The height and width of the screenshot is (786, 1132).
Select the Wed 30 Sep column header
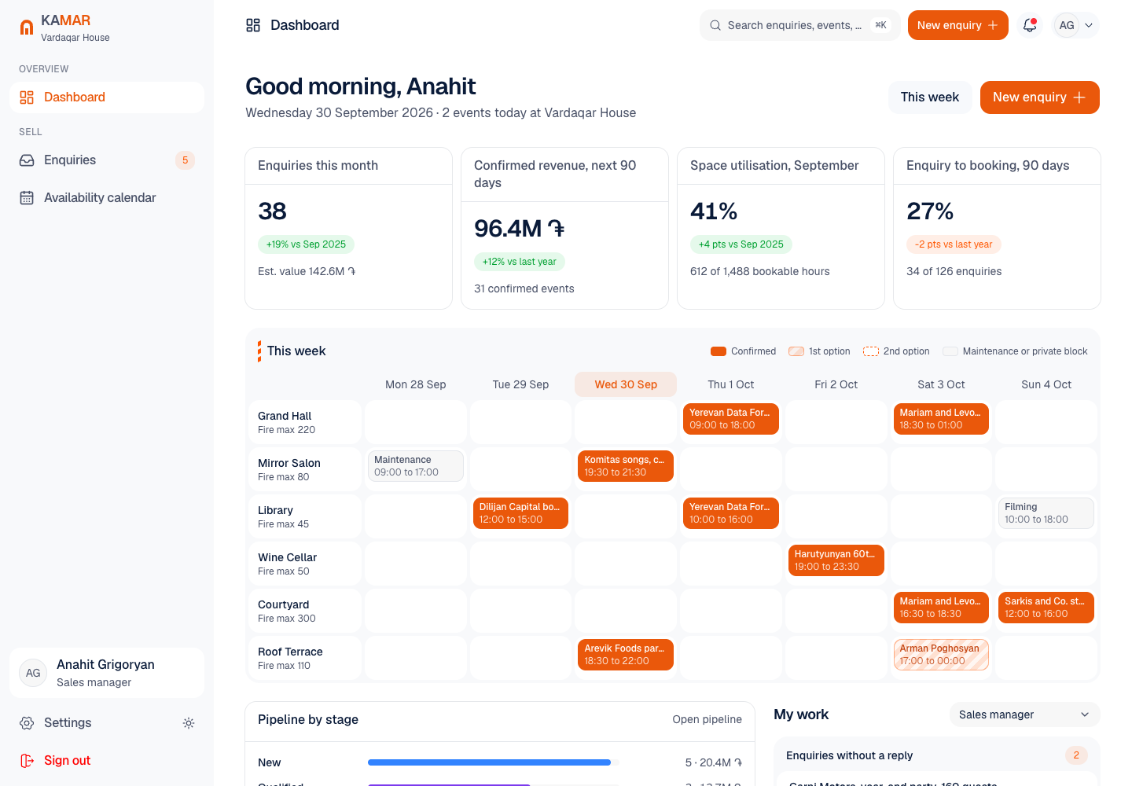[626, 384]
